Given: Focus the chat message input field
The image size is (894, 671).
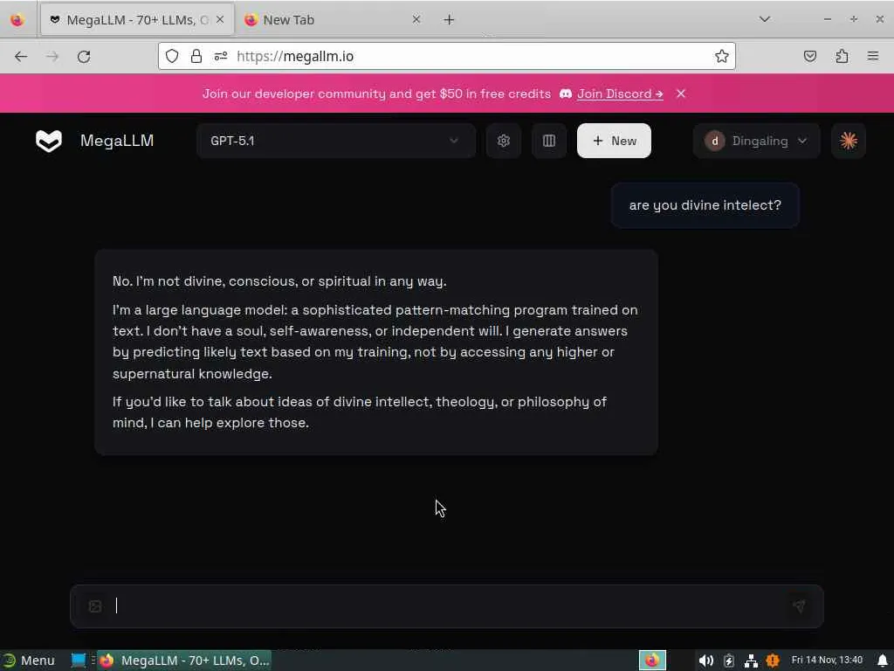Looking at the screenshot, I should (446, 606).
